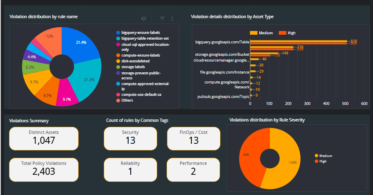Click the AZ sort icon

pyautogui.click(x=143, y=19)
